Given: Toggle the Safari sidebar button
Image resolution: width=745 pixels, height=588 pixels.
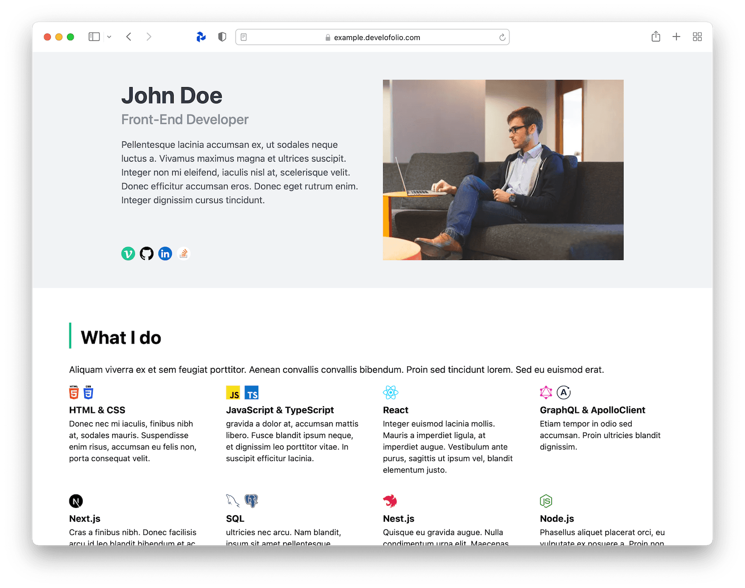Looking at the screenshot, I should [x=94, y=37].
